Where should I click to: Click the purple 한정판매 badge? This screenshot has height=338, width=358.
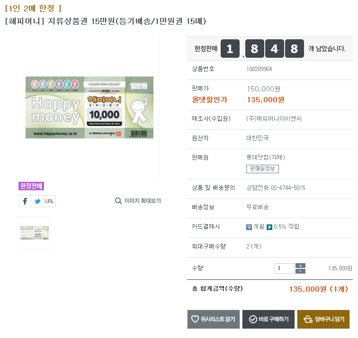tap(31, 186)
